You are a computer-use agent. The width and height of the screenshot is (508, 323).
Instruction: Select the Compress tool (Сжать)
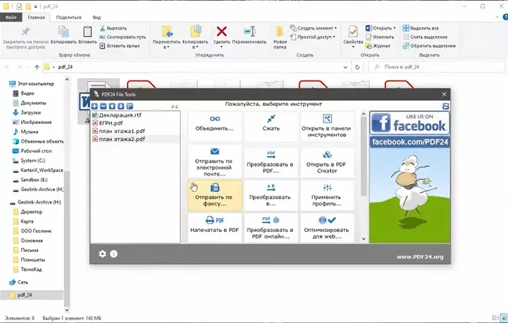pos(271,126)
